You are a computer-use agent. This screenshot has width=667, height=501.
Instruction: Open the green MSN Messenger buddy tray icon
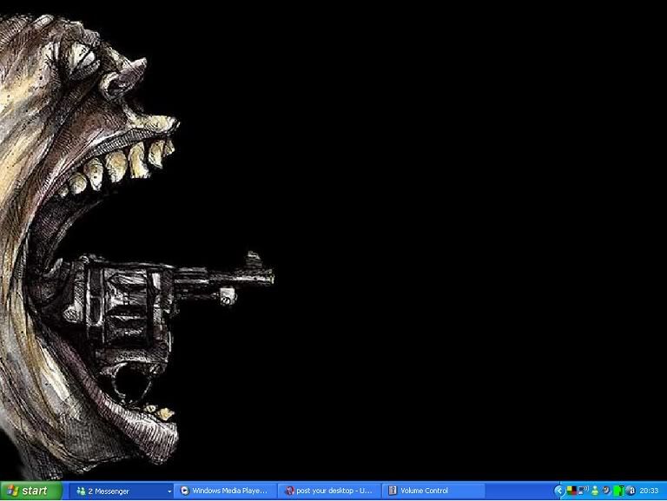pos(595,491)
